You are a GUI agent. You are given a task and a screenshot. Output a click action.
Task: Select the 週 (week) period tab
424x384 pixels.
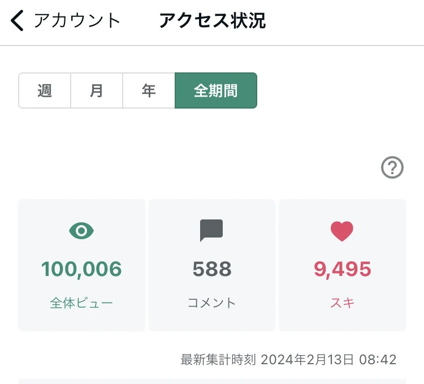tap(45, 90)
